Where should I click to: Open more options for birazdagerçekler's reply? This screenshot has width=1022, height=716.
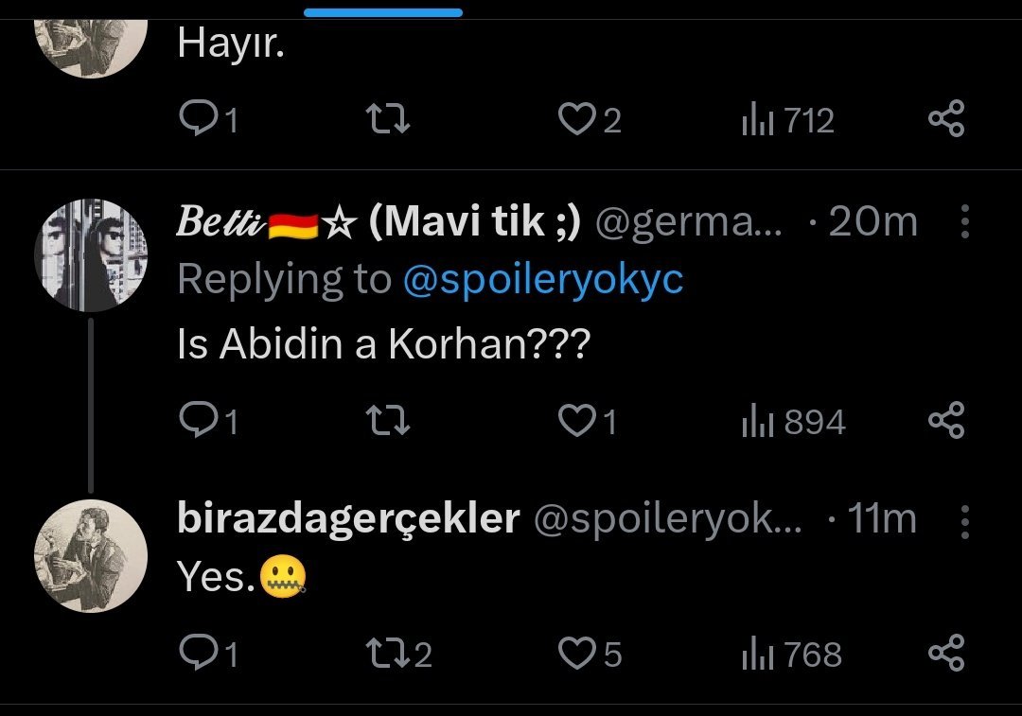point(964,519)
